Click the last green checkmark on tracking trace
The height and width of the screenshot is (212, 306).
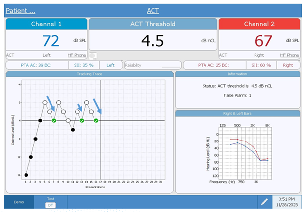96,121
